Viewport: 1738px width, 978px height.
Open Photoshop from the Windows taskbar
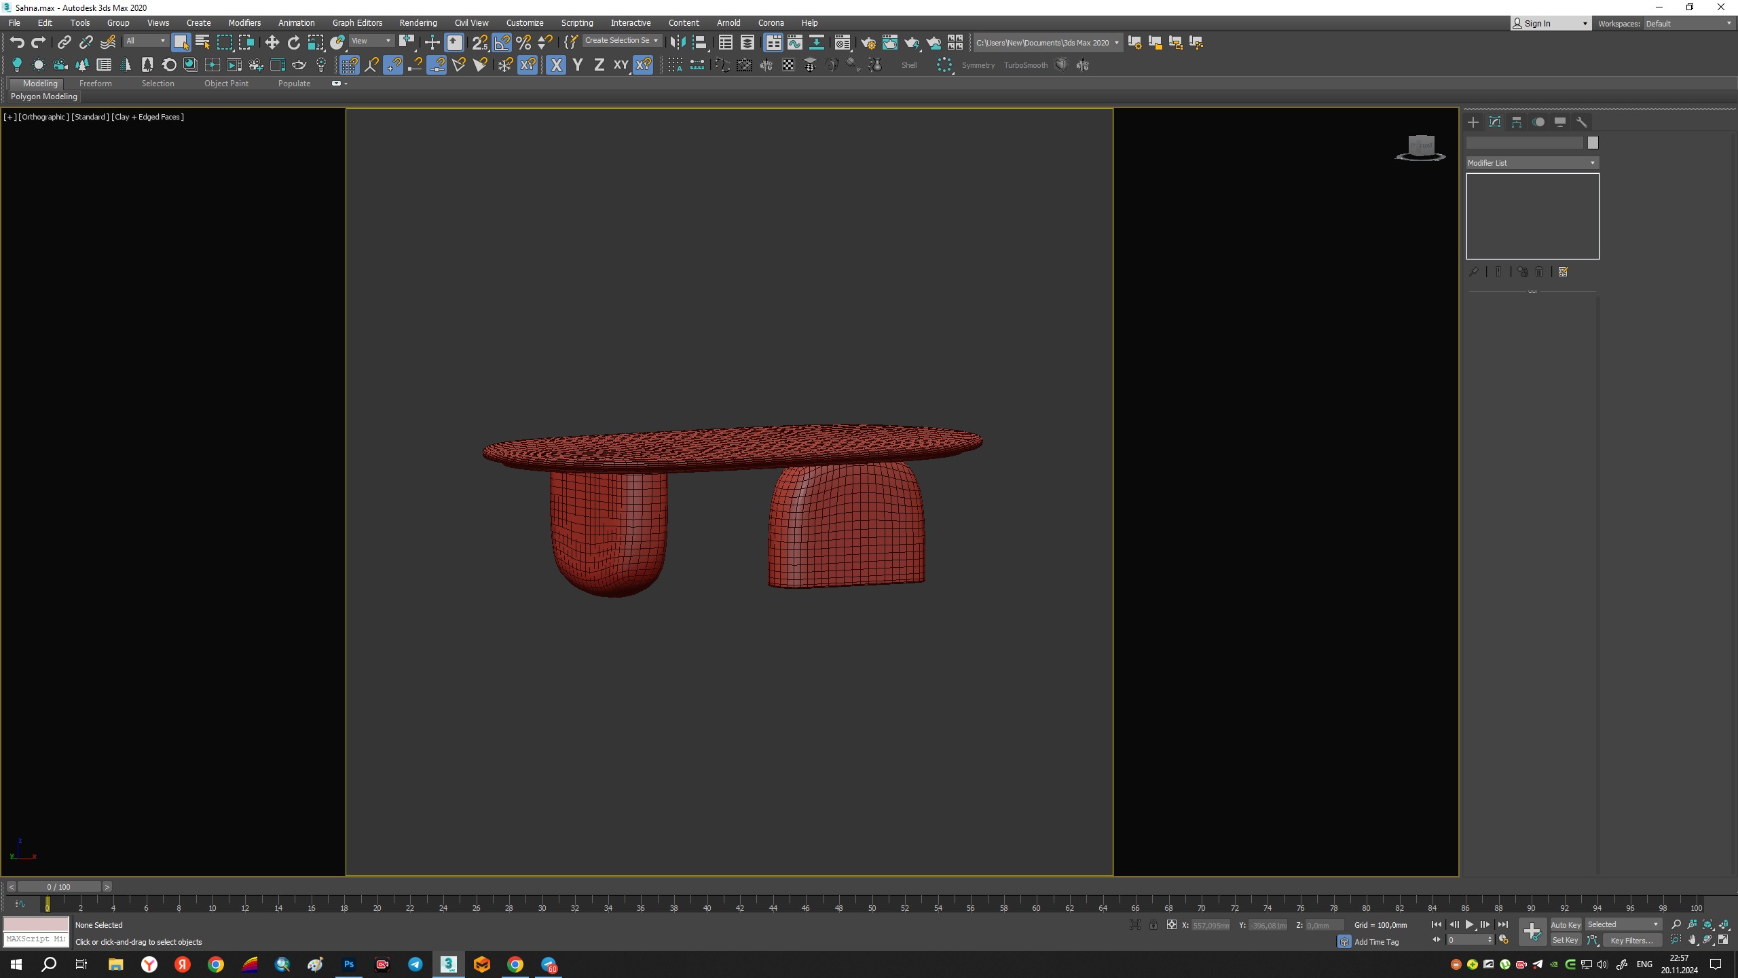(349, 964)
